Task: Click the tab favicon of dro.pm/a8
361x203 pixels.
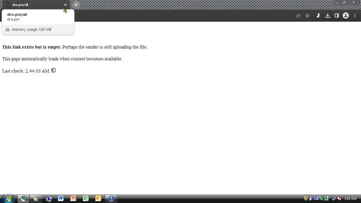Action: [x=8, y=5]
